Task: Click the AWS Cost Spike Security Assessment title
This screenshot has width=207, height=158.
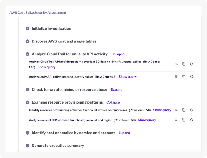Action: tap(38, 13)
